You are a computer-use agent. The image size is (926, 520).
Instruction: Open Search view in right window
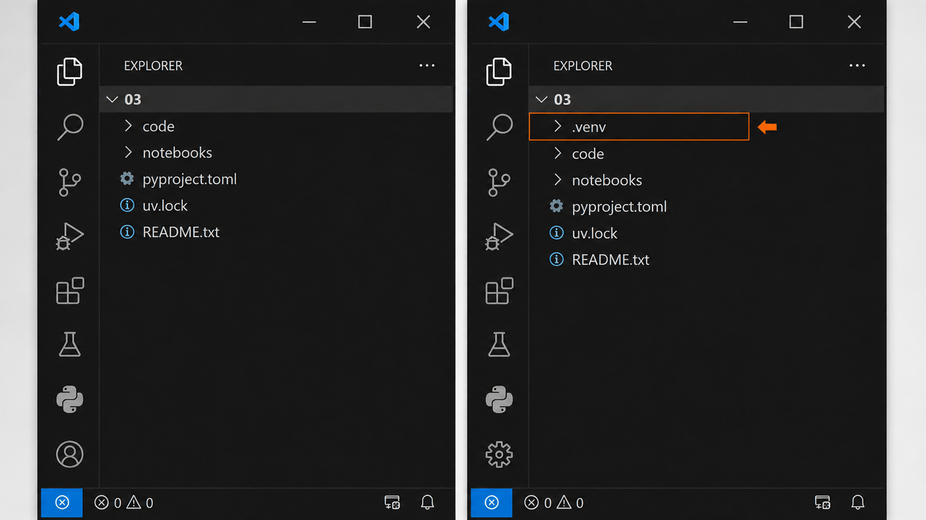click(499, 127)
